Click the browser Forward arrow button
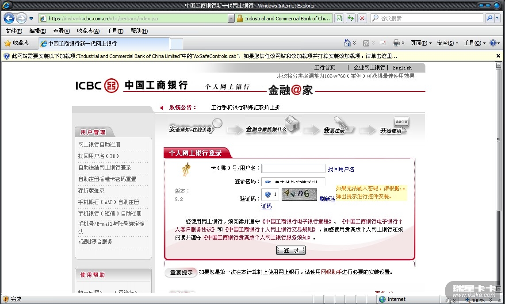Screen dimensions: 505x304 click(21, 19)
